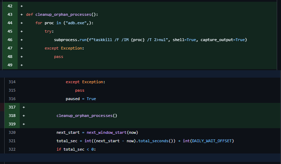Click 'except Exception:' on line 314
This screenshot has height=164, width=281.
click(x=85, y=82)
